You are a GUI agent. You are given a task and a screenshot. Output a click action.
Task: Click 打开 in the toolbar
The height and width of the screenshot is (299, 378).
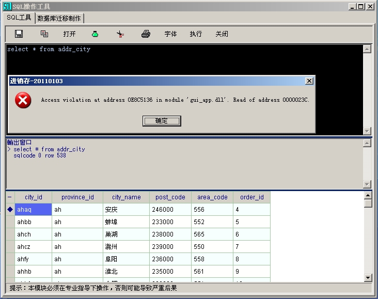click(x=69, y=34)
